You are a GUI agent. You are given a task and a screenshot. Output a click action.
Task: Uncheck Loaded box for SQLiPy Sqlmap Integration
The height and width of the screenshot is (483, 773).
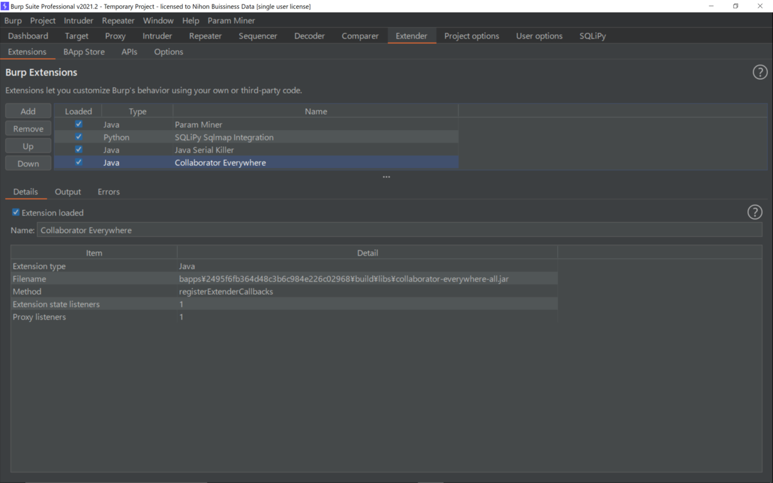(x=79, y=137)
